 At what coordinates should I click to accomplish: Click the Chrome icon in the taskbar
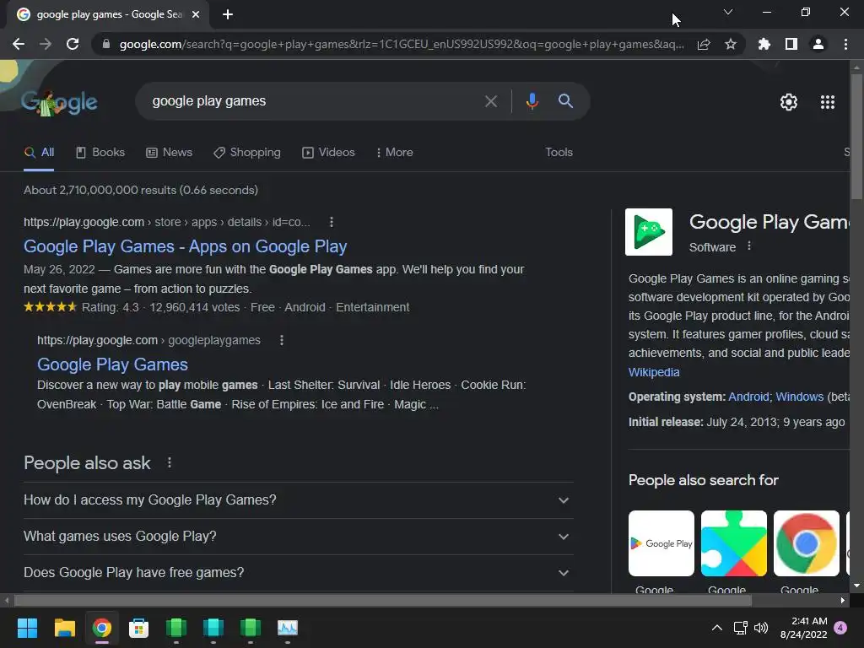pos(102,628)
